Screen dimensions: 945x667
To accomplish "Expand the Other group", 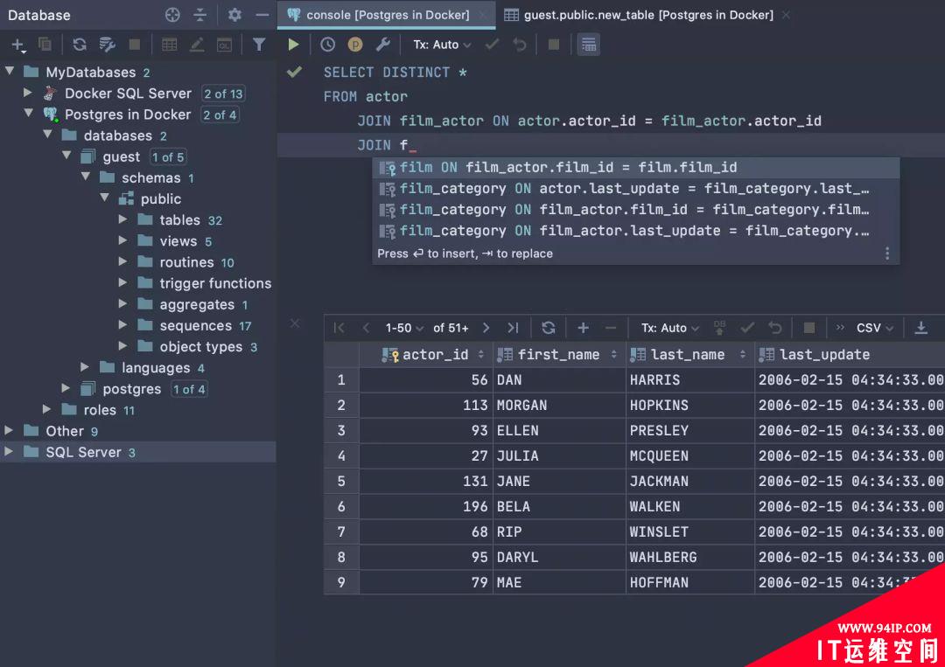I will (x=9, y=430).
